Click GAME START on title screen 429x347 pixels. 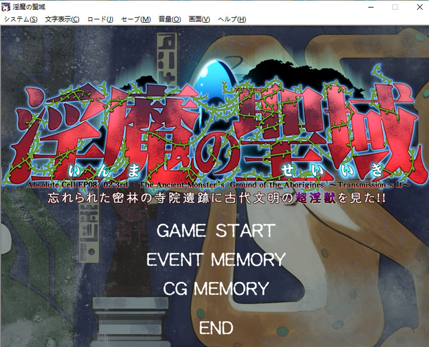click(216, 231)
